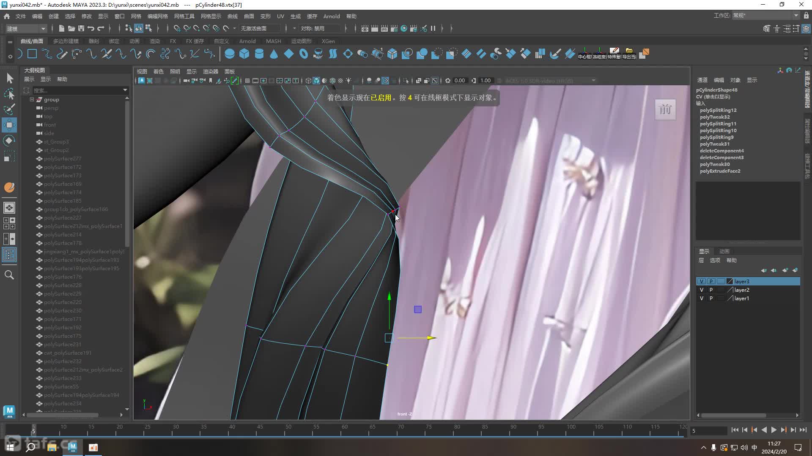
Task: Click the polygon sphere shelf icon
Action: [x=229, y=54]
